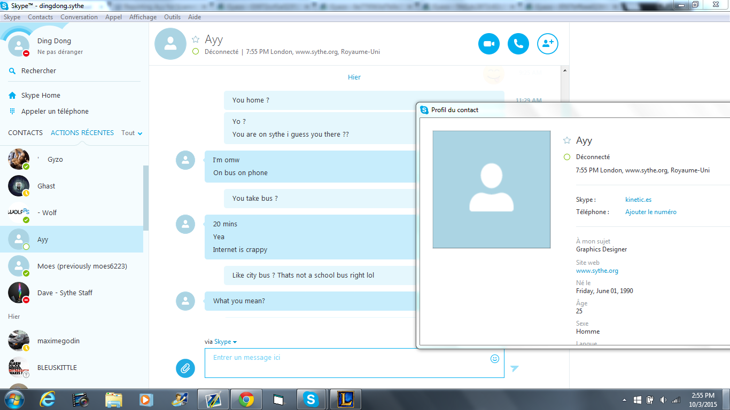Viewport: 730px width, 410px height.
Task: Click Skype icon in the taskbar
Action: pos(310,399)
